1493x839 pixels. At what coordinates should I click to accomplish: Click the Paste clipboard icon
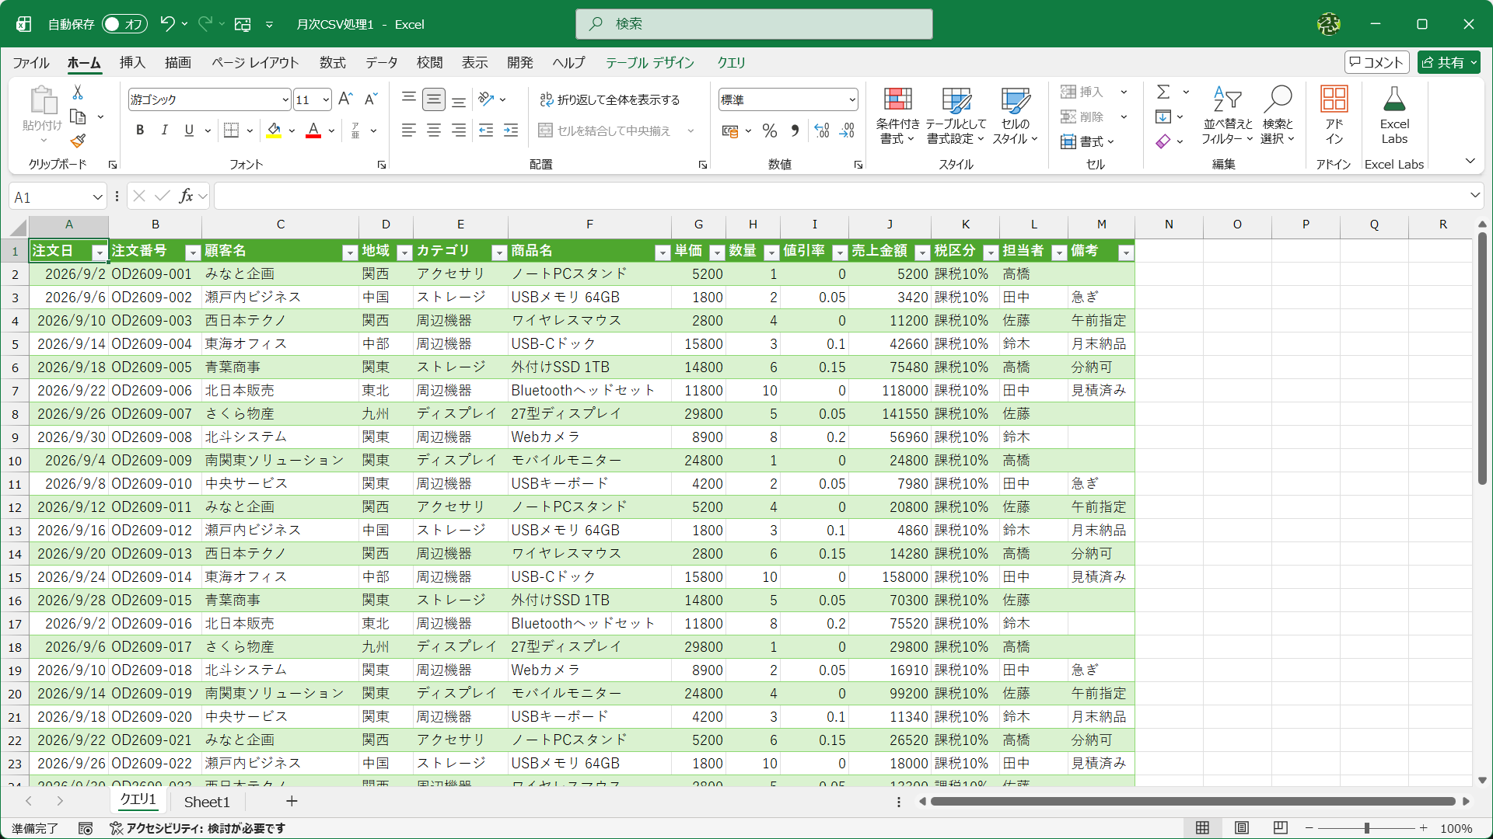point(43,101)
